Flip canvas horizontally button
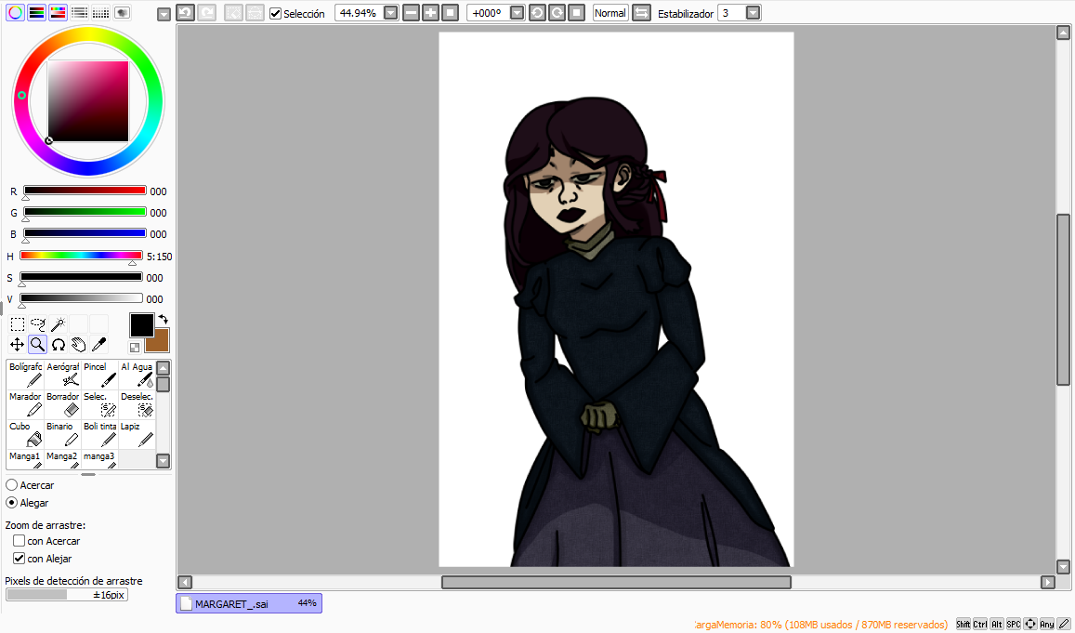Viewport: 1075px width, 633px height. pos(641,13)
